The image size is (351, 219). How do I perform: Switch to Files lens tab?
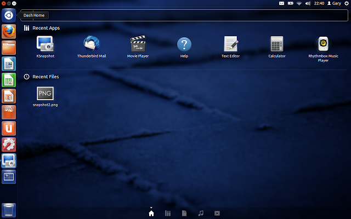(x=184, y=214)
